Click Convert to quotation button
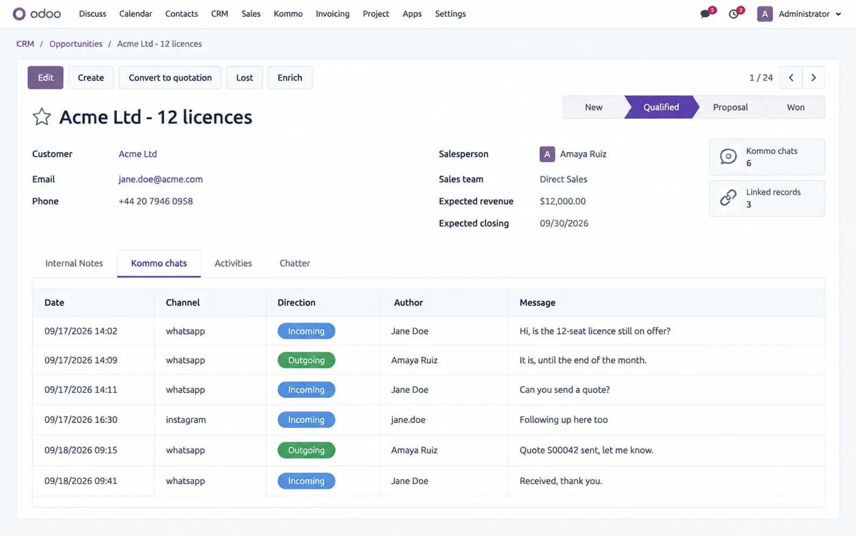 [x=170, y=78]
